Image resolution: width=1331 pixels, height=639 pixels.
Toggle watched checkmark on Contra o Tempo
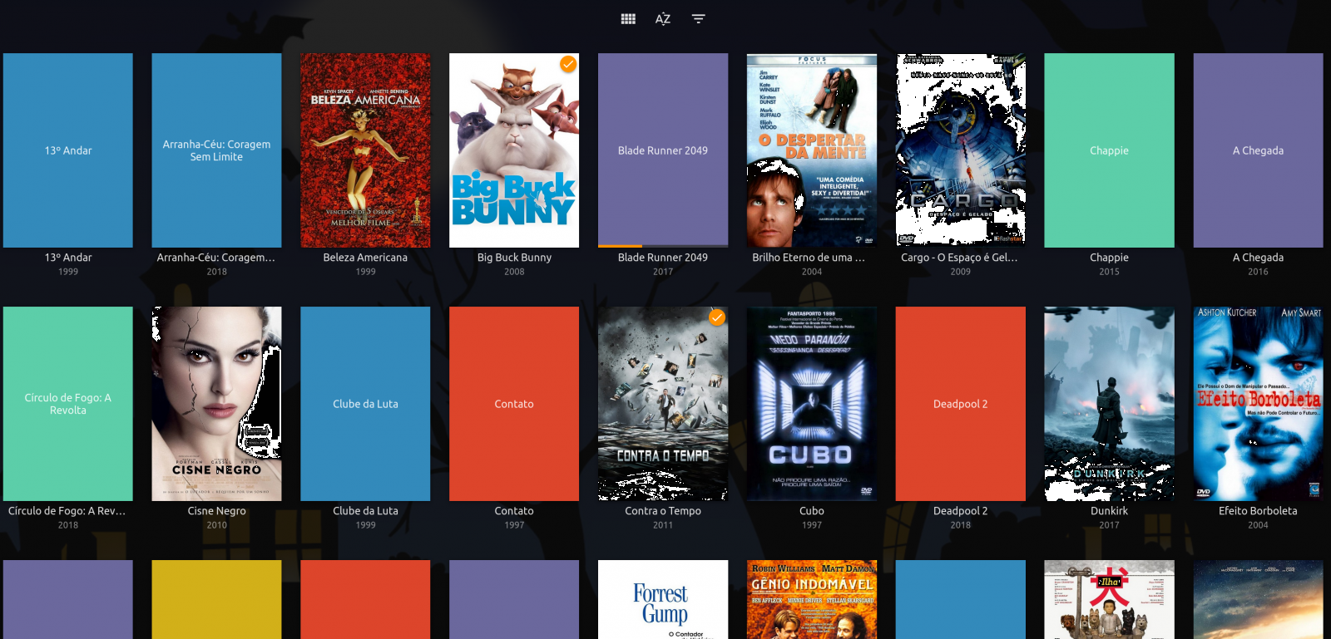[x=717, y=317]
